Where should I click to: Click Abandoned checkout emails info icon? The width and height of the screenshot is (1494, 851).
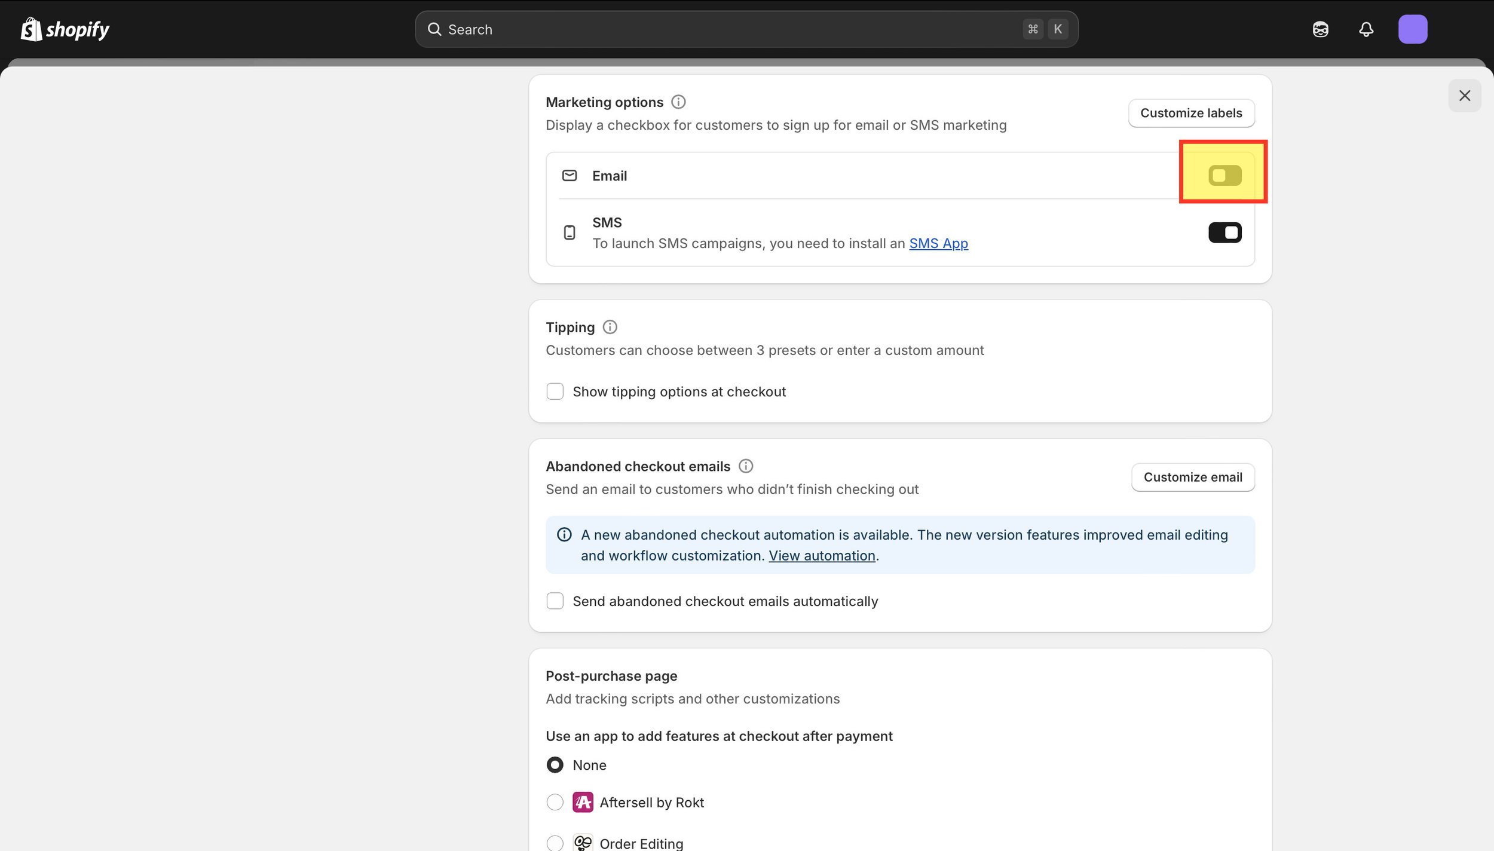(745, 466)
